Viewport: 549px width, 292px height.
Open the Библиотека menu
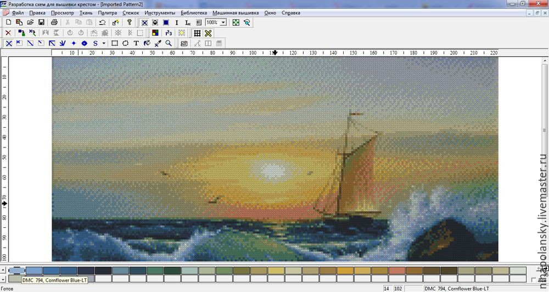(194, 13)
